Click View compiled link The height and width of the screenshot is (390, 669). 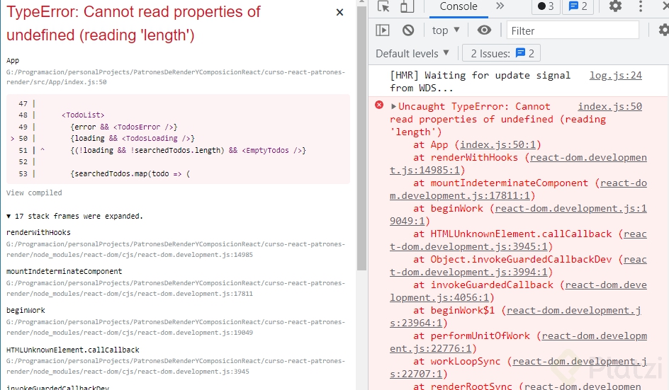tap(34, 193)
